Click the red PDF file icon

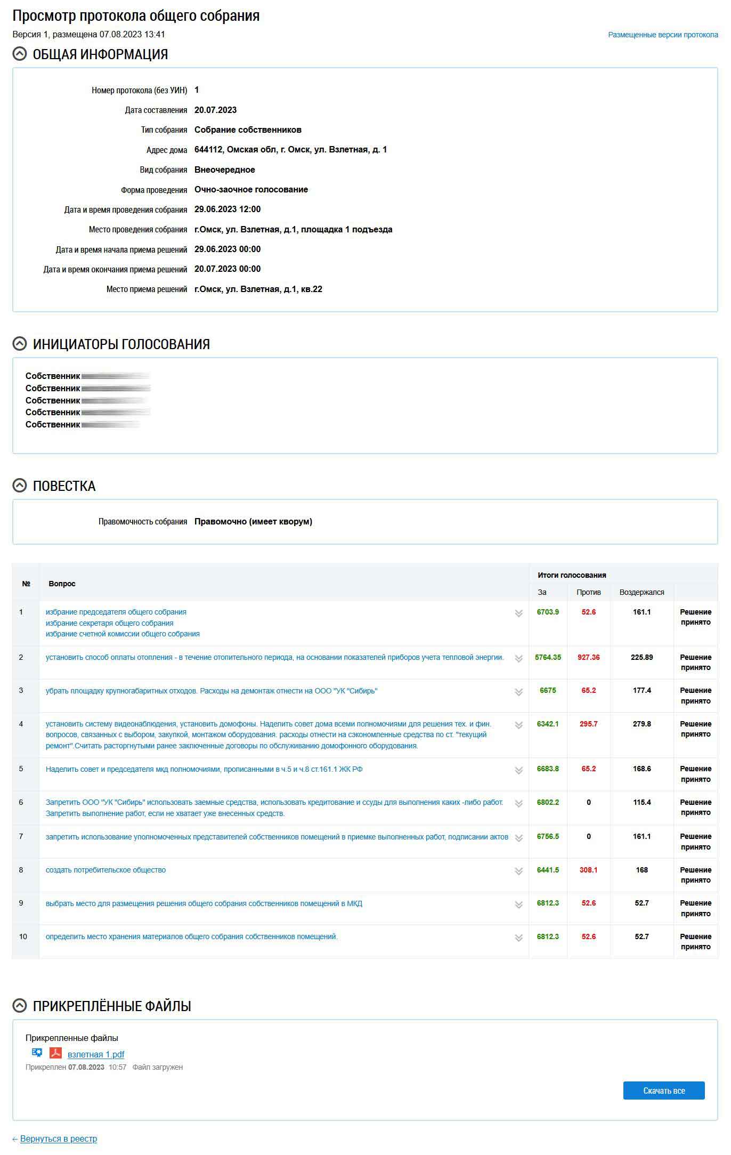pos(55,1053)
